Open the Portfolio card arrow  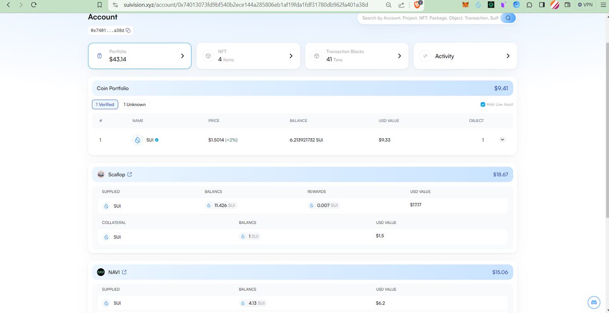[x=182, y=56]
